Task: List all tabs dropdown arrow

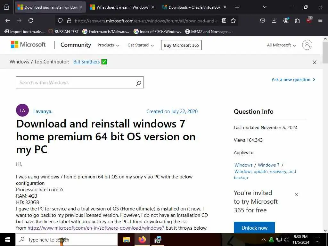Action: (x=264, y=7)
